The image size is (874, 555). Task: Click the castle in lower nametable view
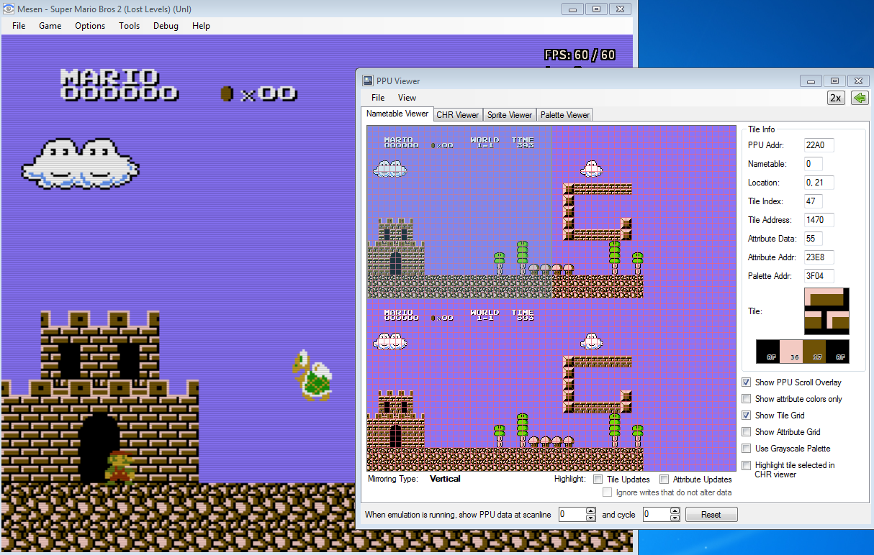[x=396, y=419]
